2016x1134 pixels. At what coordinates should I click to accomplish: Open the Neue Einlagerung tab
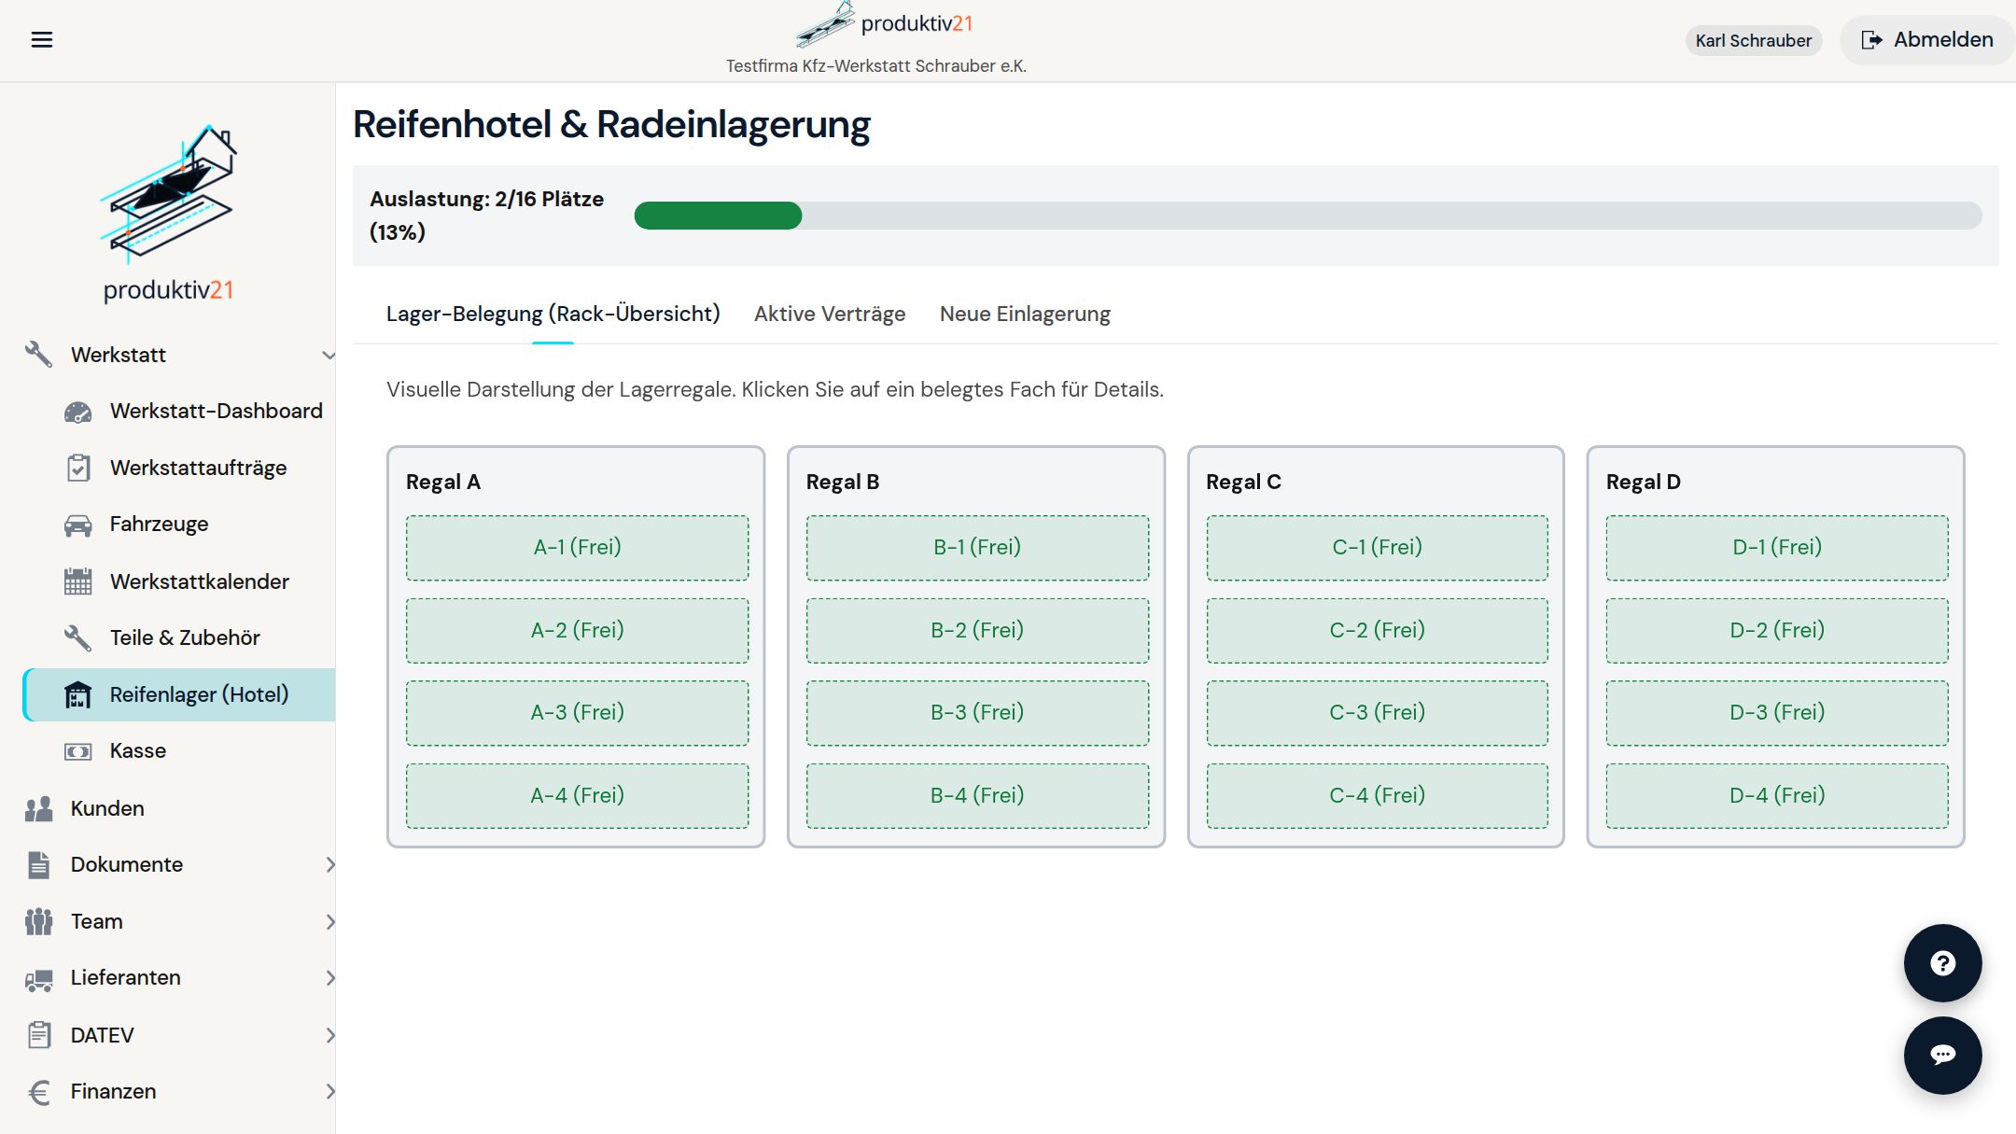(1025, 314)
